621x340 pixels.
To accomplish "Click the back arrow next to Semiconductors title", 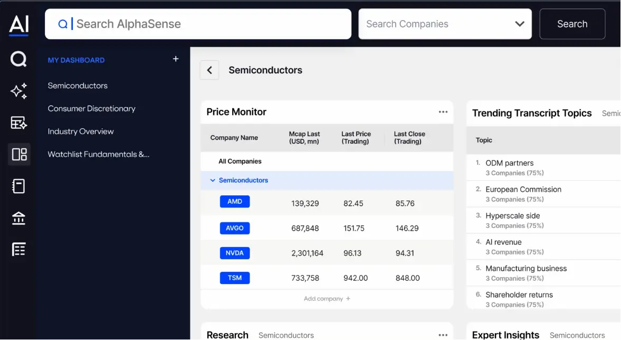I will 209,70.
